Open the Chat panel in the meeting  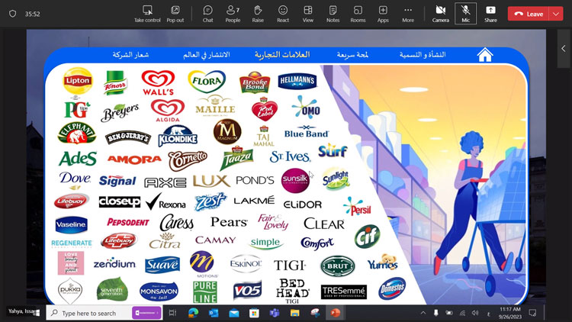(207, 13)
